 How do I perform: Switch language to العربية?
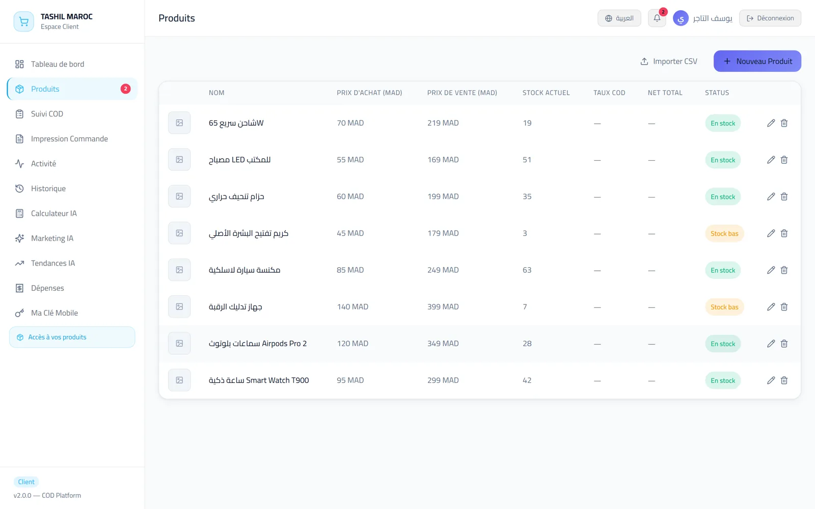(619, 18)
